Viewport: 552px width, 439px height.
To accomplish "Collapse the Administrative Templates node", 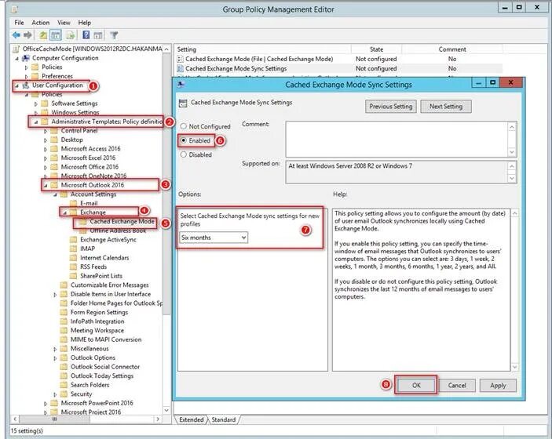I will click(x=36, y=122).
